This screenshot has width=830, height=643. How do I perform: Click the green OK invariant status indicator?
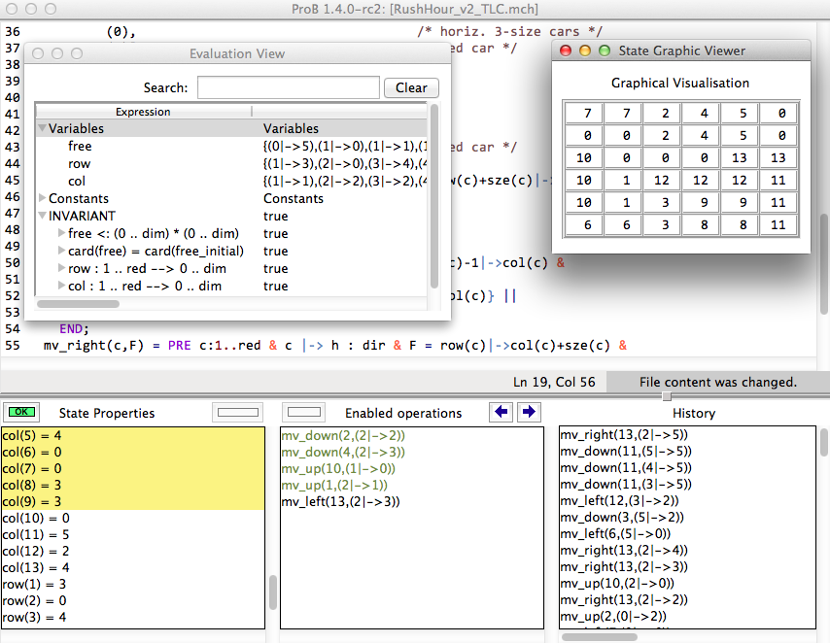tap(19, 413)
